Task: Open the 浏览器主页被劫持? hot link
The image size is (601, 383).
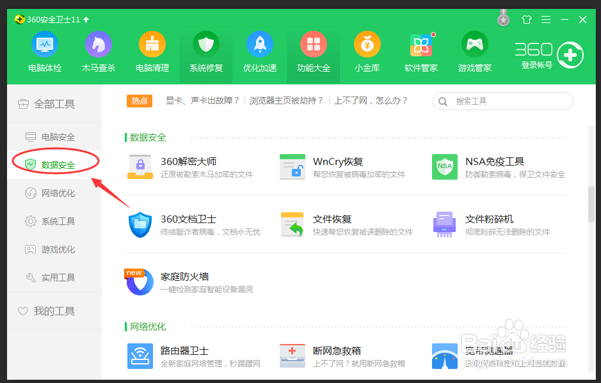Action: (x=286, y=101)
